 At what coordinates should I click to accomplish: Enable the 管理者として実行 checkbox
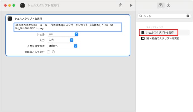pyautogui.click(x=49, y=52)
